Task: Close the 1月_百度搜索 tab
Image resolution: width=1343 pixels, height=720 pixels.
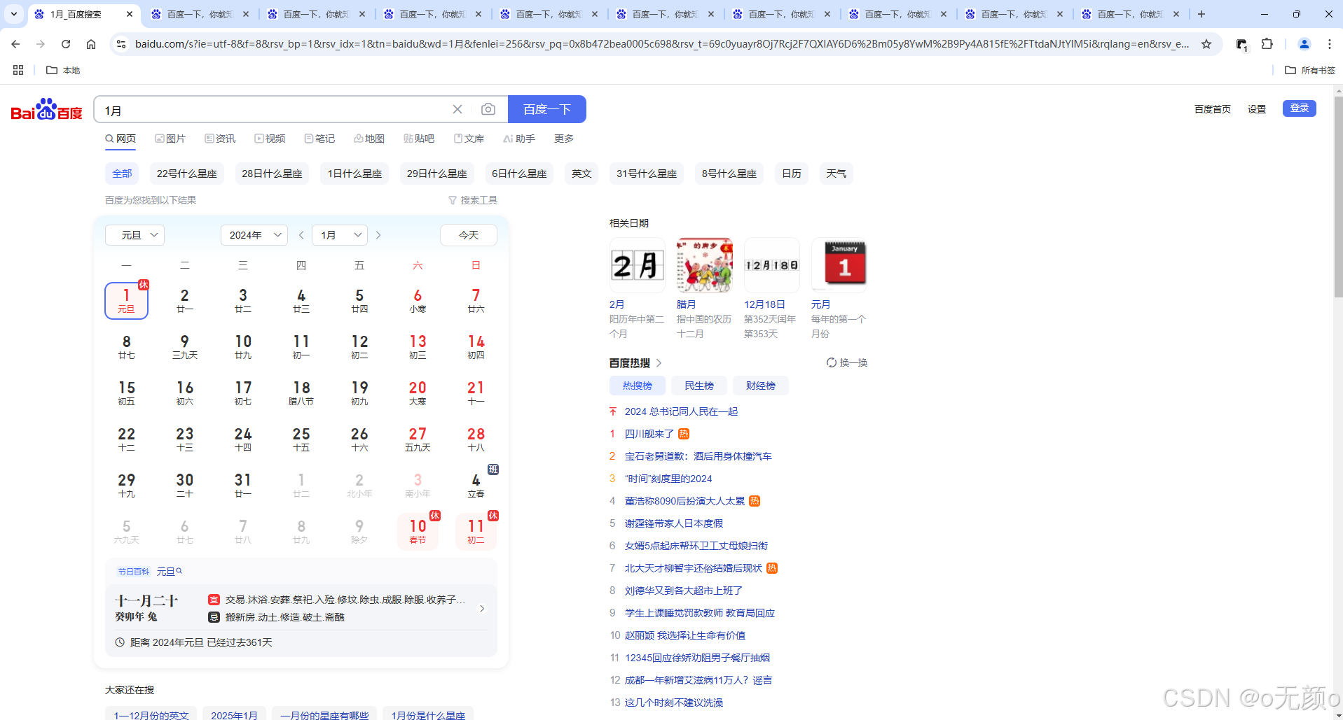Action: 130,14
